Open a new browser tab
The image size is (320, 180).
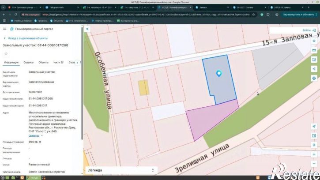309,7
